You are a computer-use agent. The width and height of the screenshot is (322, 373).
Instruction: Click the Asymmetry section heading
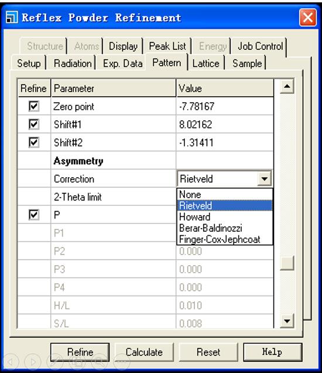click(78, 161)
